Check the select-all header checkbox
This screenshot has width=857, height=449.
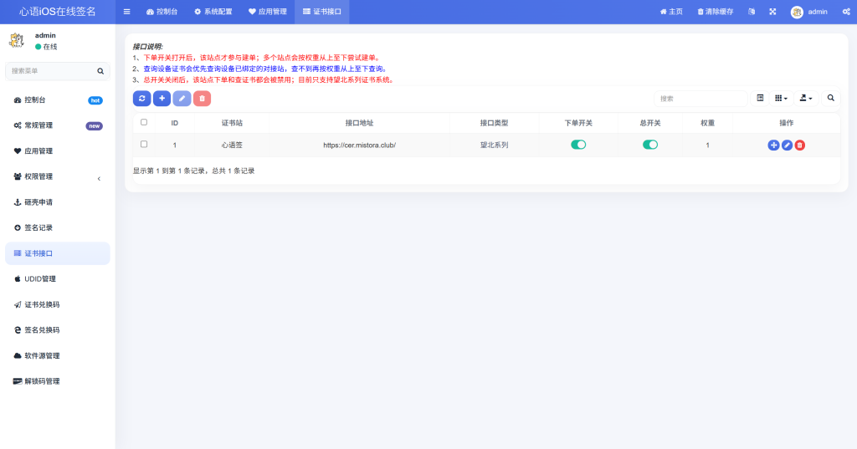[144, 122]
